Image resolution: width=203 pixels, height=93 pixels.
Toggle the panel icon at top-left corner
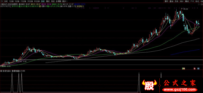(1, 2)
